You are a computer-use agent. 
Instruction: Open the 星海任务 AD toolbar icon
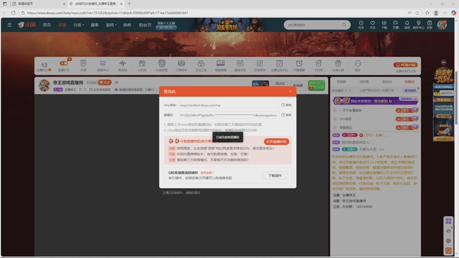240,65
